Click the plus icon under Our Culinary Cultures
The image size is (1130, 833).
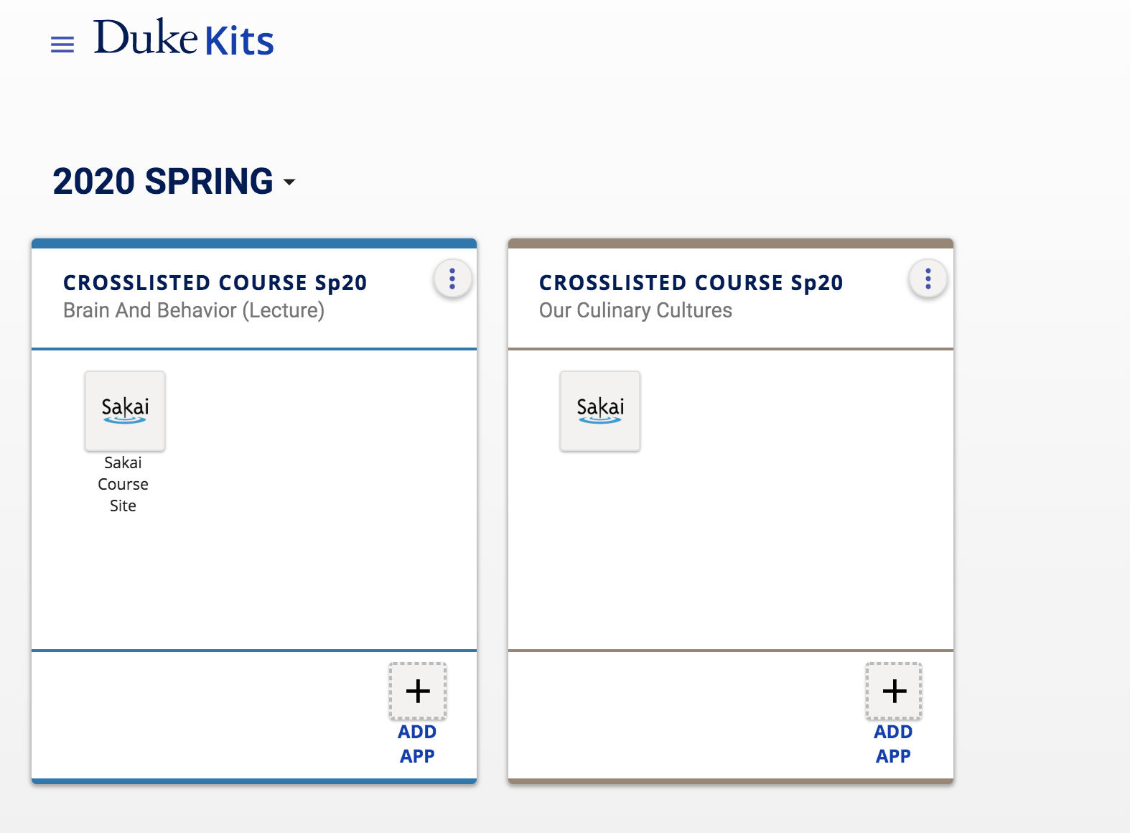pos(894,691)
